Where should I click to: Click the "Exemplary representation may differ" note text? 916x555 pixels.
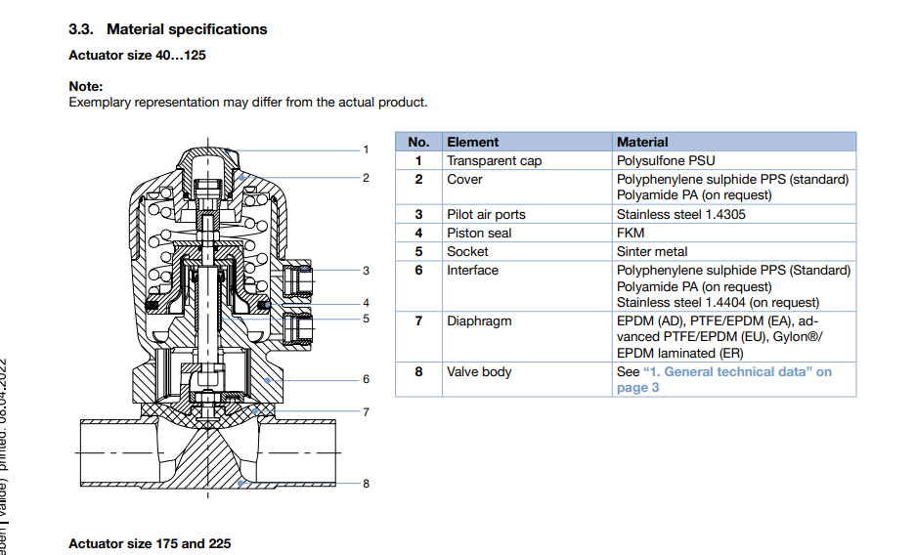click(x=247, y=103)
